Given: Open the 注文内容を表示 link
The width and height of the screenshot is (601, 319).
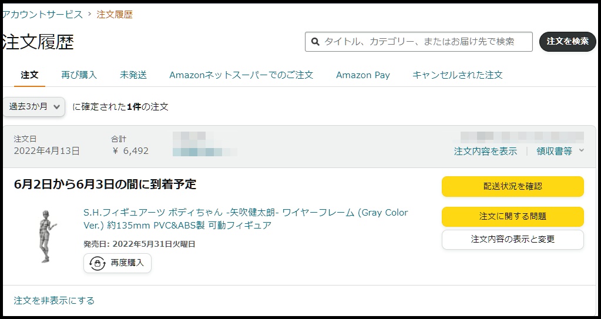Looking at the screenshot, I should point(485,152).
